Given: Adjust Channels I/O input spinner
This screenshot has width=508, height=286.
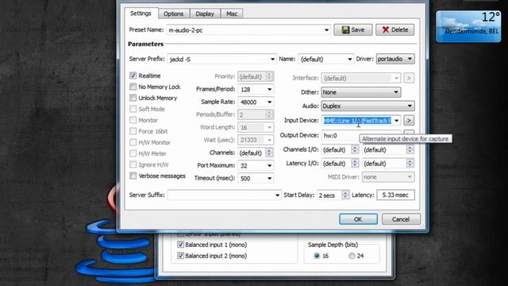Looking at the screenshot, I should tap(355, 149).
